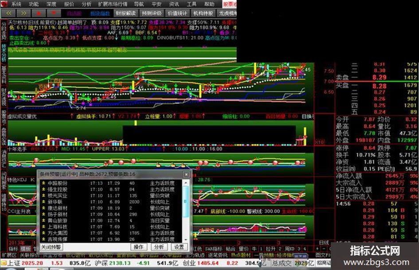Open the 资讯 menu
The height and width of the screenshot is (270, 419).
coord(174,4)
